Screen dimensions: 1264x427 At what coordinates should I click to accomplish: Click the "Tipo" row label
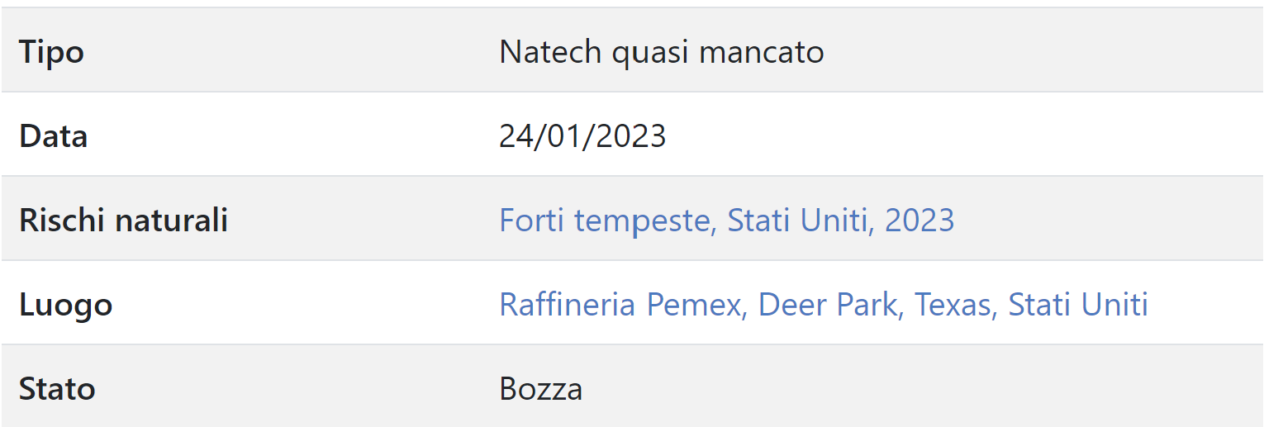[x=51, y=53]
